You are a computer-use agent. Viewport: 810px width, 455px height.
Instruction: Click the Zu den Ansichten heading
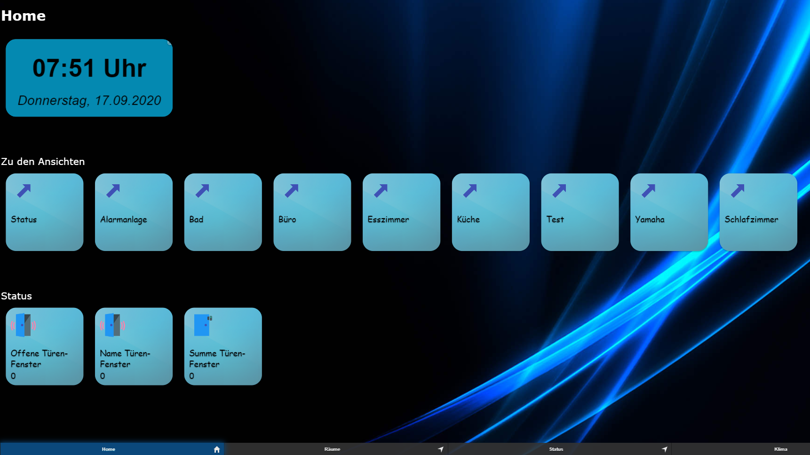pos(43,162)
